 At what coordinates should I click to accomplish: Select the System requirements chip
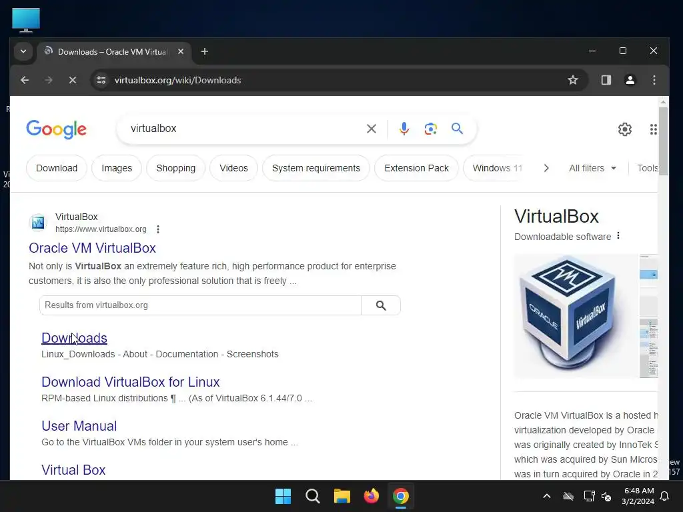(315, 168)
